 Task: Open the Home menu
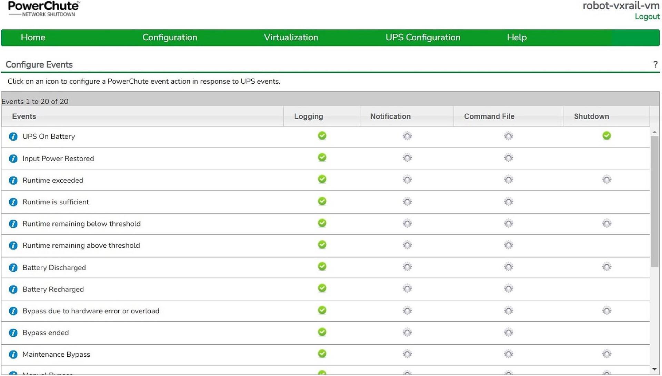pyautogui.click(x=33, y=37)
